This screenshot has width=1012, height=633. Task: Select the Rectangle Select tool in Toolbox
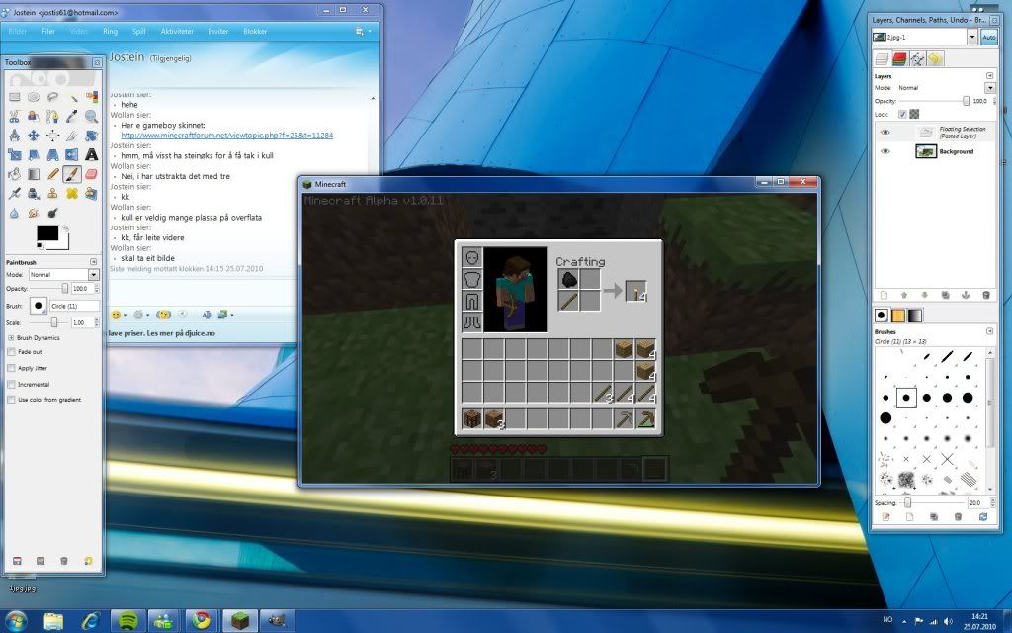pyautogui.click(x=14, y=97)
